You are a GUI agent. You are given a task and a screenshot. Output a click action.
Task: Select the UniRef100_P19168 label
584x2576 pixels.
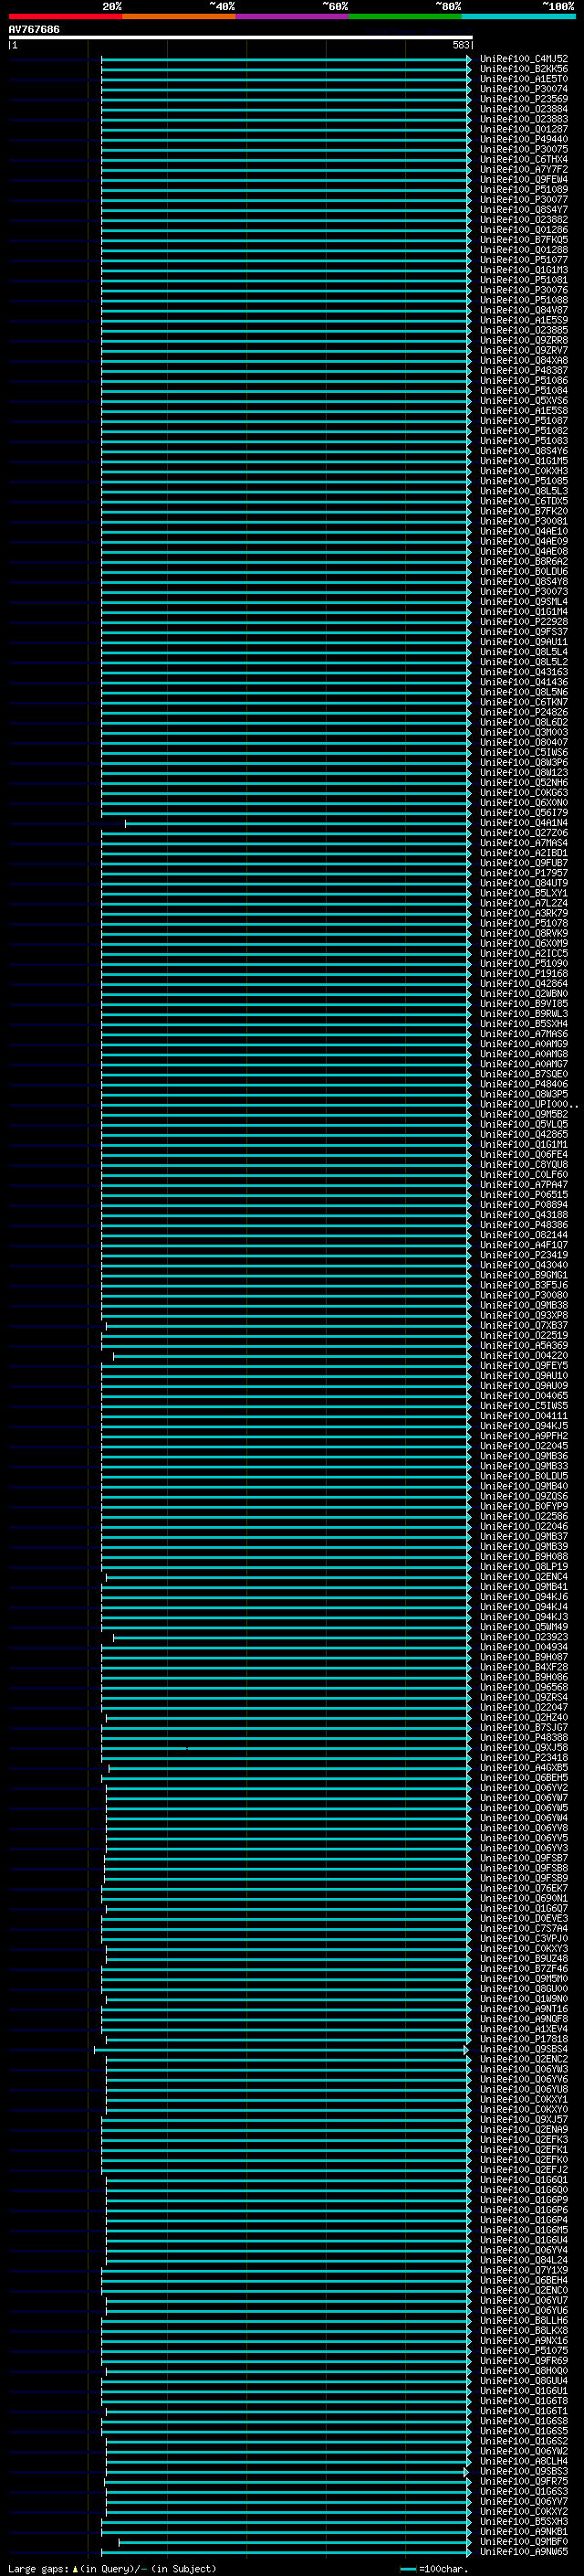click(x=524, y=973)
